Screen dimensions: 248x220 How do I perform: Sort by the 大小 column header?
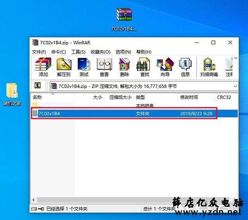[x=90, y=97]
